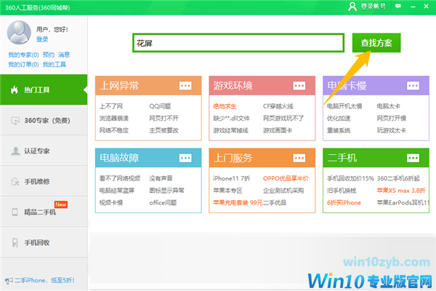
Task: Open the 消息 link
Action: 64,55
